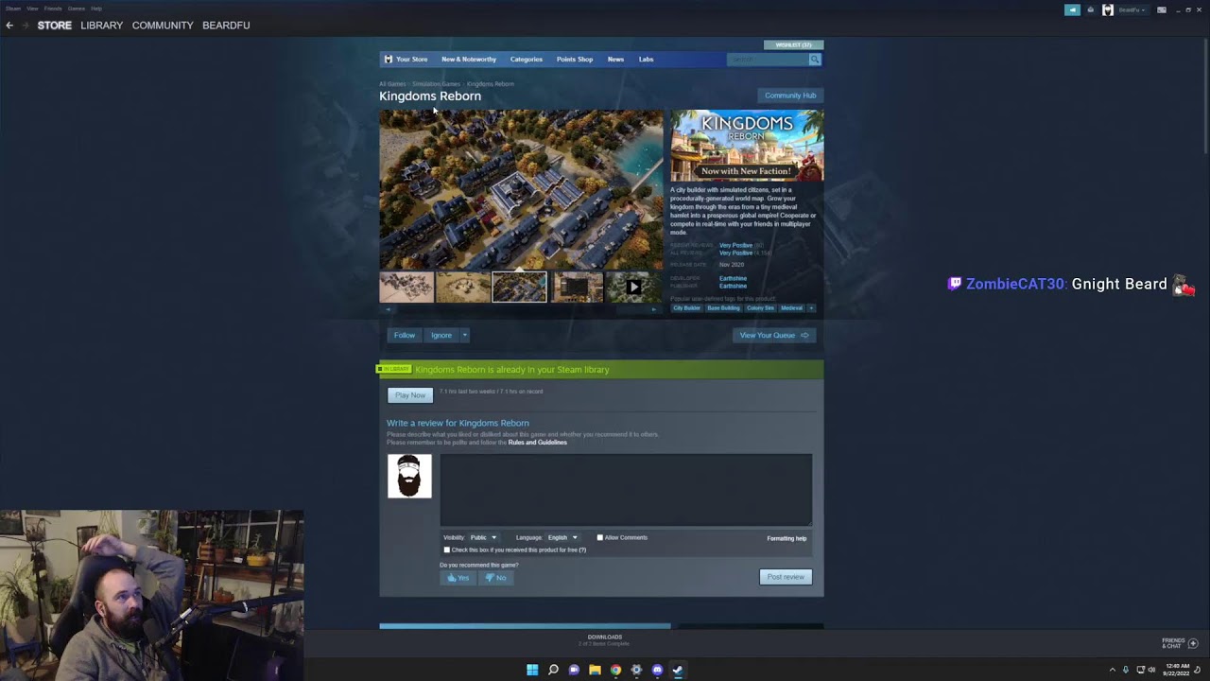Open the Steam inbox notifications icon
1210x681 pixels.
[x=1091, y=9]
